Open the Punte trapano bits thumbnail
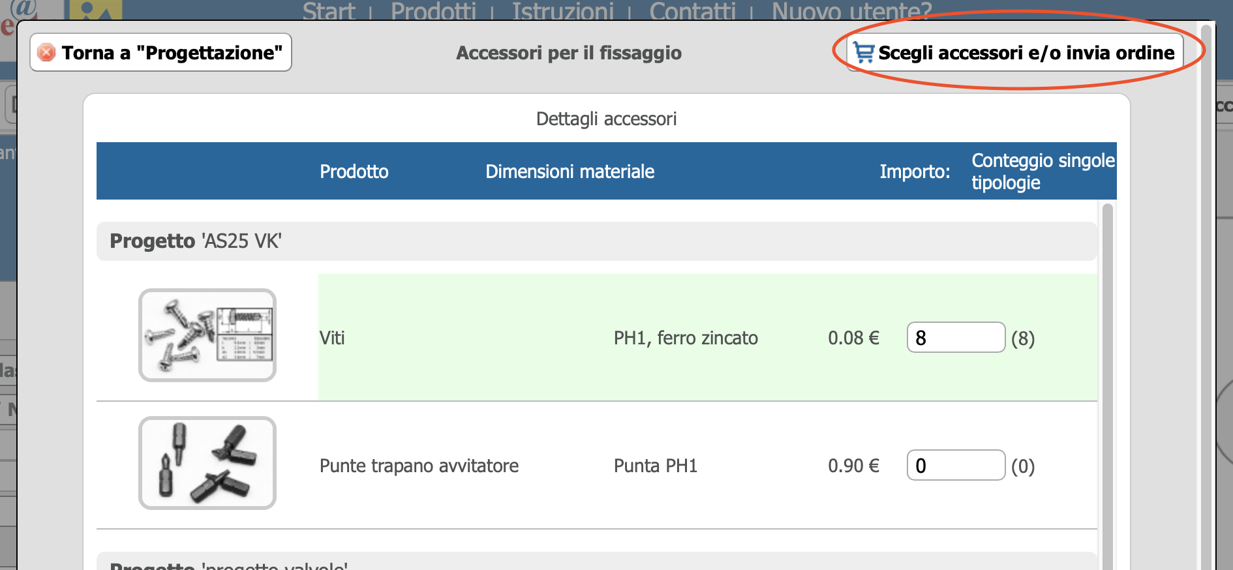1233x570 pixels. 207,463
